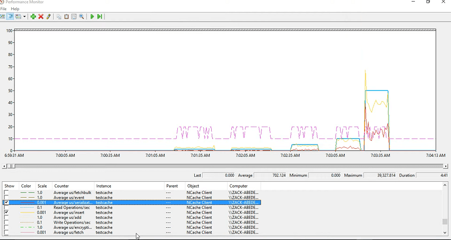Click counter list scrollbar up arrow
This screenshot has height=240, width=451.
coord(445,185)
